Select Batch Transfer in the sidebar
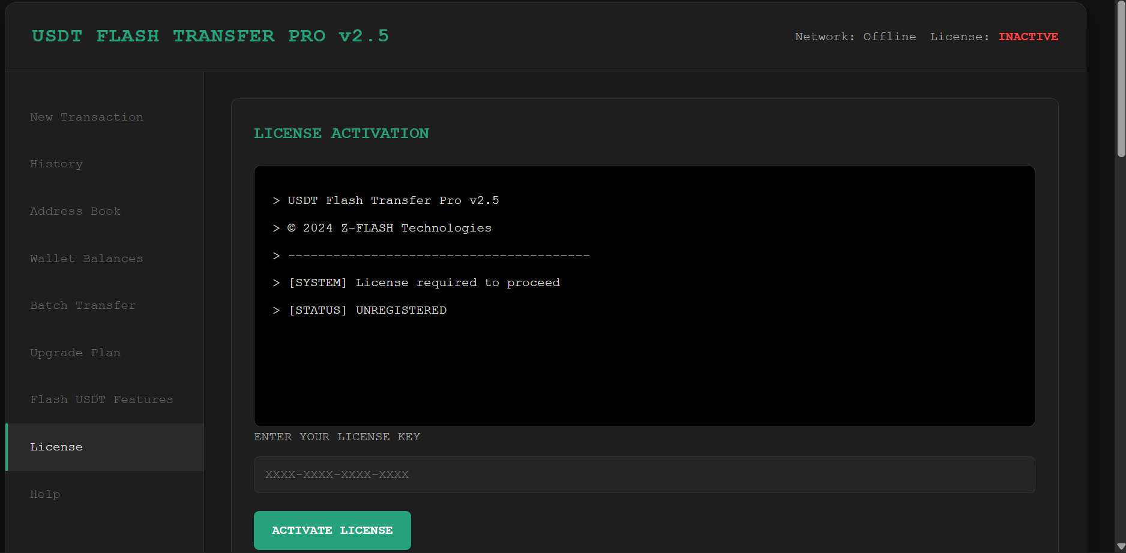 83,305
